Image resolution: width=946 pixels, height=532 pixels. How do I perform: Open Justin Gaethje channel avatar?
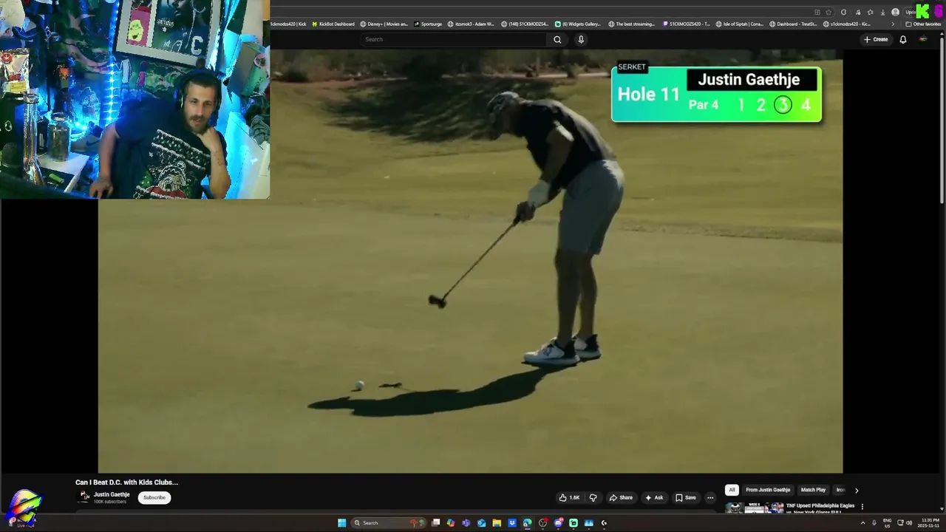[84, 497]
